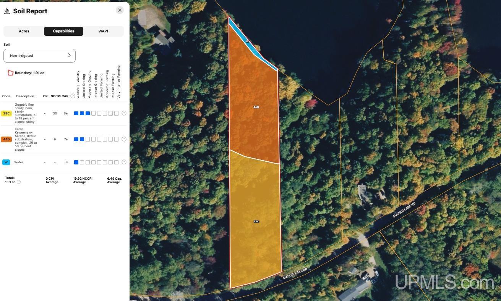This screenshot has width=501, height=301.
Task: Select the orange 44D soil code badge
Action: pyautogui.click(x=6, y=139)
